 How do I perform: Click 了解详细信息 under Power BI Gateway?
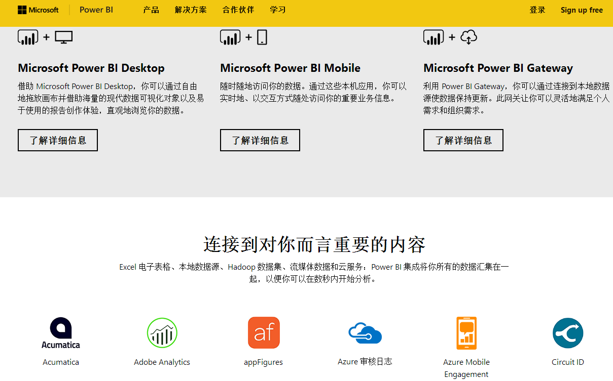[x=463, y=140]
